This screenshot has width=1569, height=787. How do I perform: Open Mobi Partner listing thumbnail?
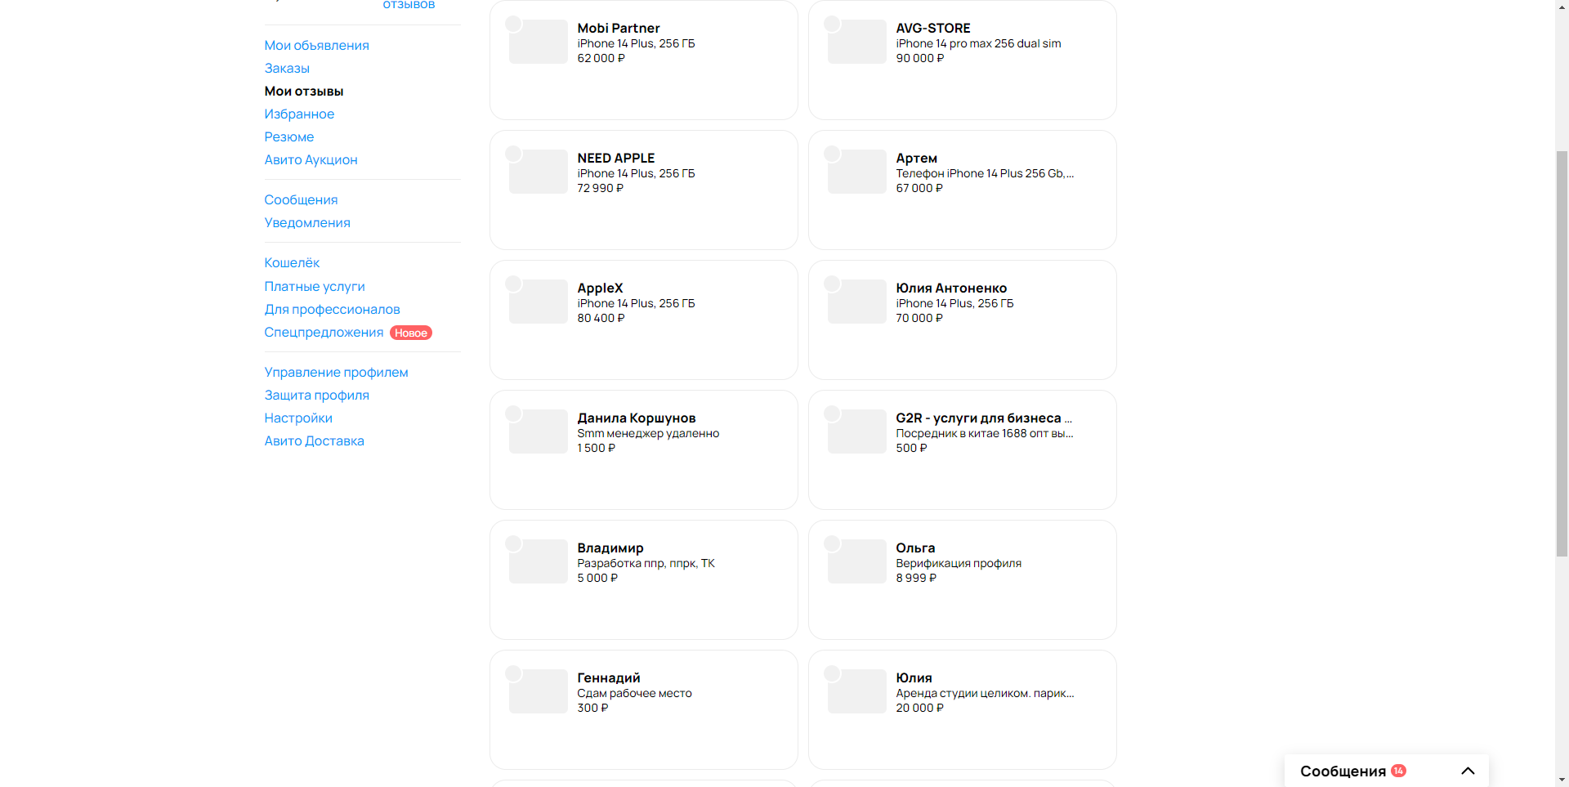pos(539,42)
